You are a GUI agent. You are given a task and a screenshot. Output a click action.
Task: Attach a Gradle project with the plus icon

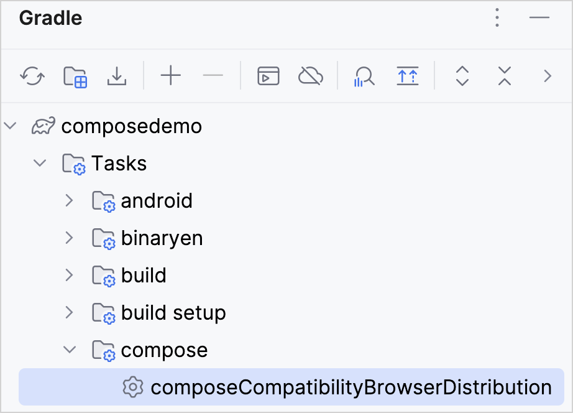coord(170,76)
